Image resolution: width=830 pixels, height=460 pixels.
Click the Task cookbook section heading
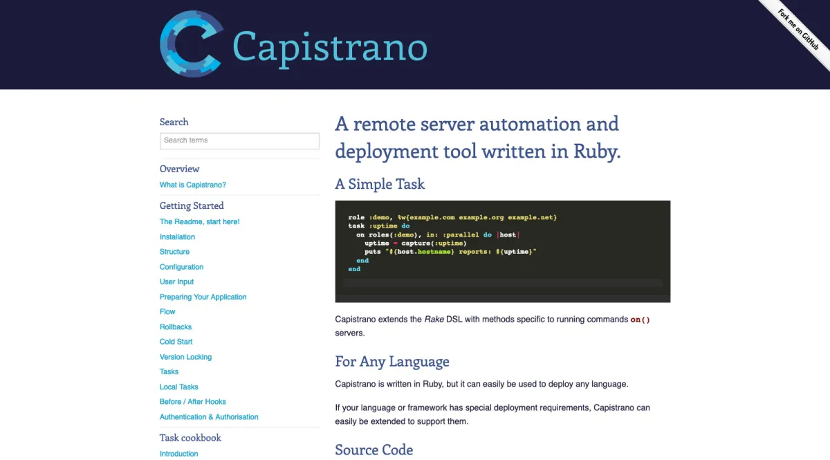[x=190, y=438]
